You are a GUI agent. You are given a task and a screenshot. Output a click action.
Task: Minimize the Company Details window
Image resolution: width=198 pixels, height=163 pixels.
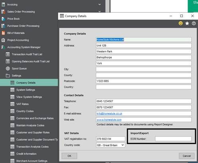pyautogui.click(x=171, y=16)
